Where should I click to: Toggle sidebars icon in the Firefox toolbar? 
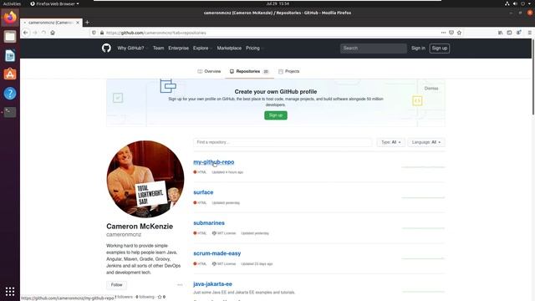[509, 33]
